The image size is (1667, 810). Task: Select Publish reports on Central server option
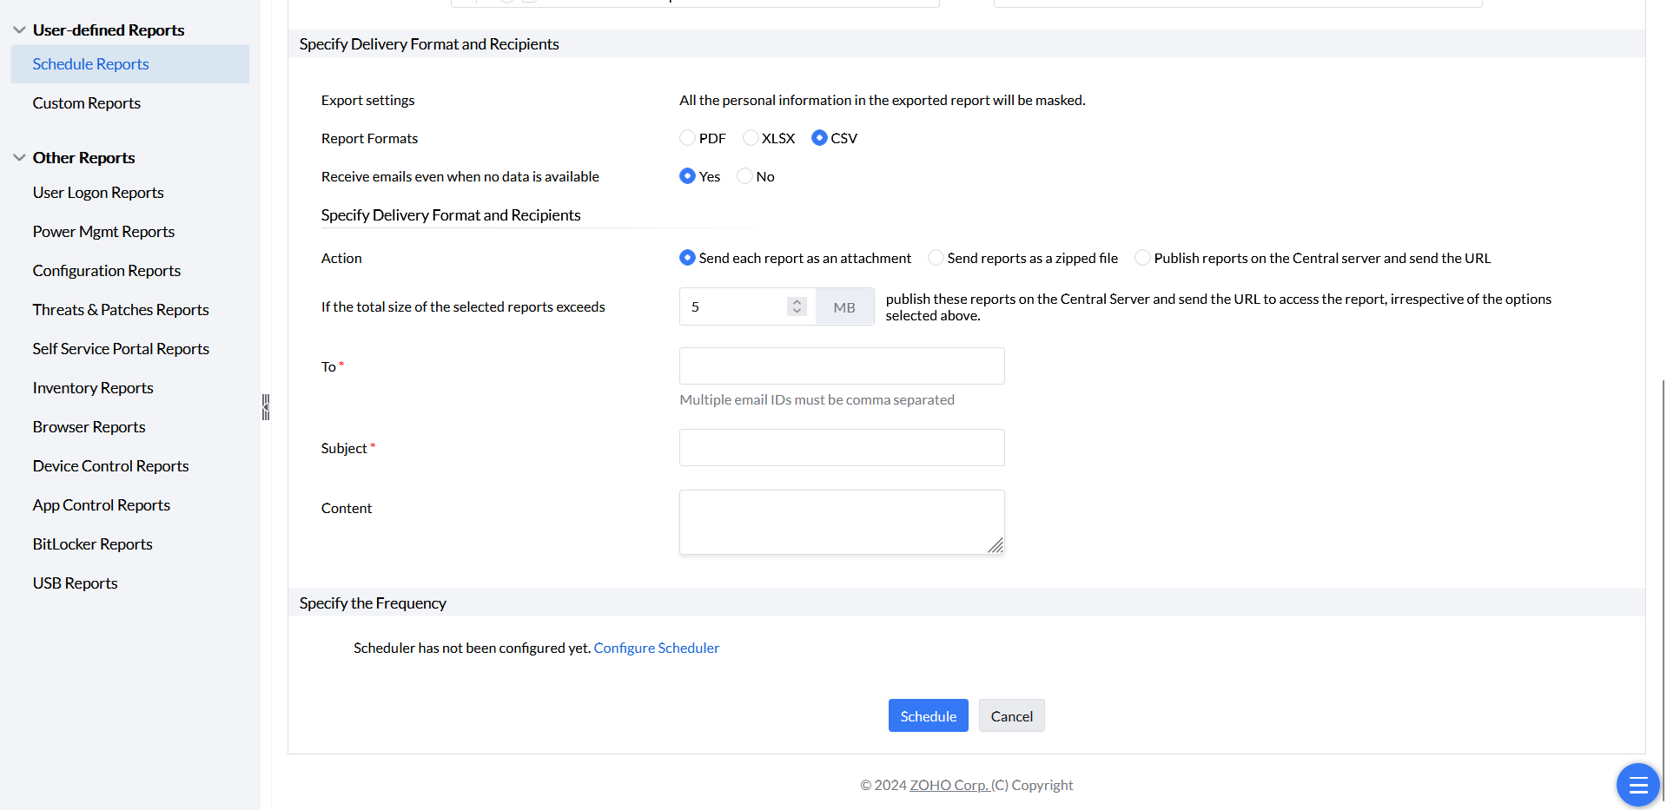tap(1142, 258)
